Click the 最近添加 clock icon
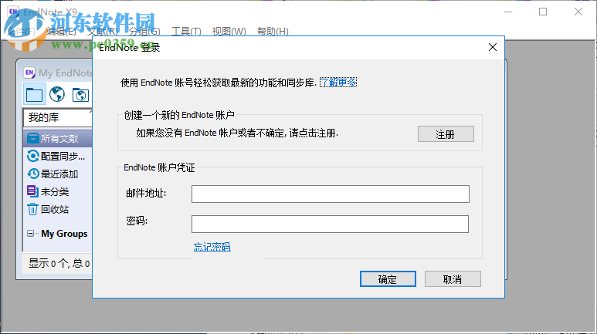Image resolution: width=597 pixels, height=334 pixels. 32,174
